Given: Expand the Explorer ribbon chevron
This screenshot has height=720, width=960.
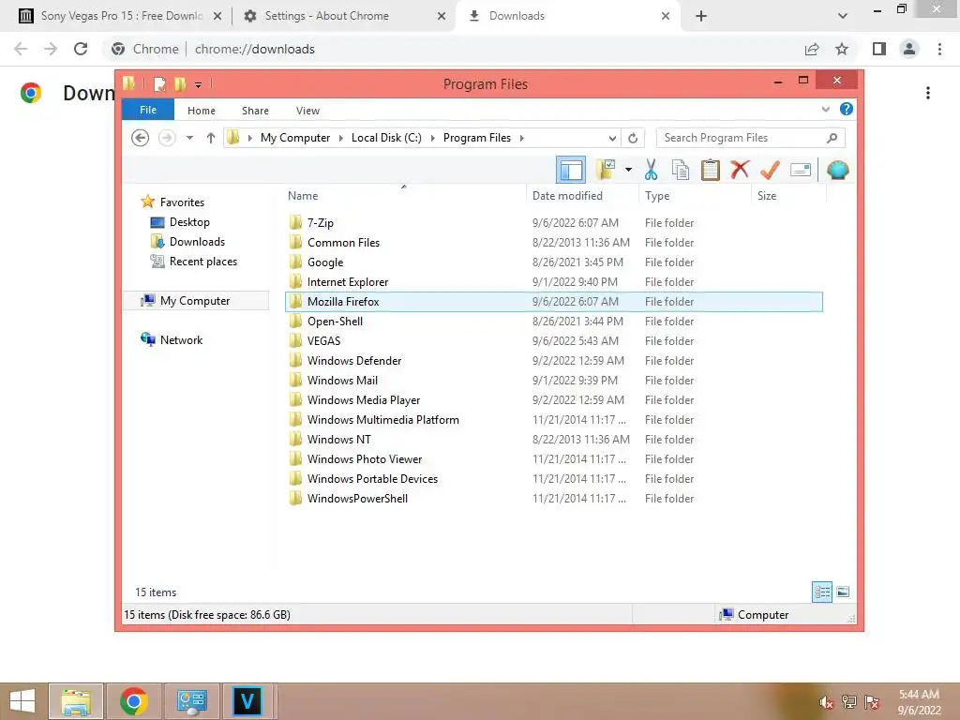Looking at the screenshot, I should (x=825, y=109).
